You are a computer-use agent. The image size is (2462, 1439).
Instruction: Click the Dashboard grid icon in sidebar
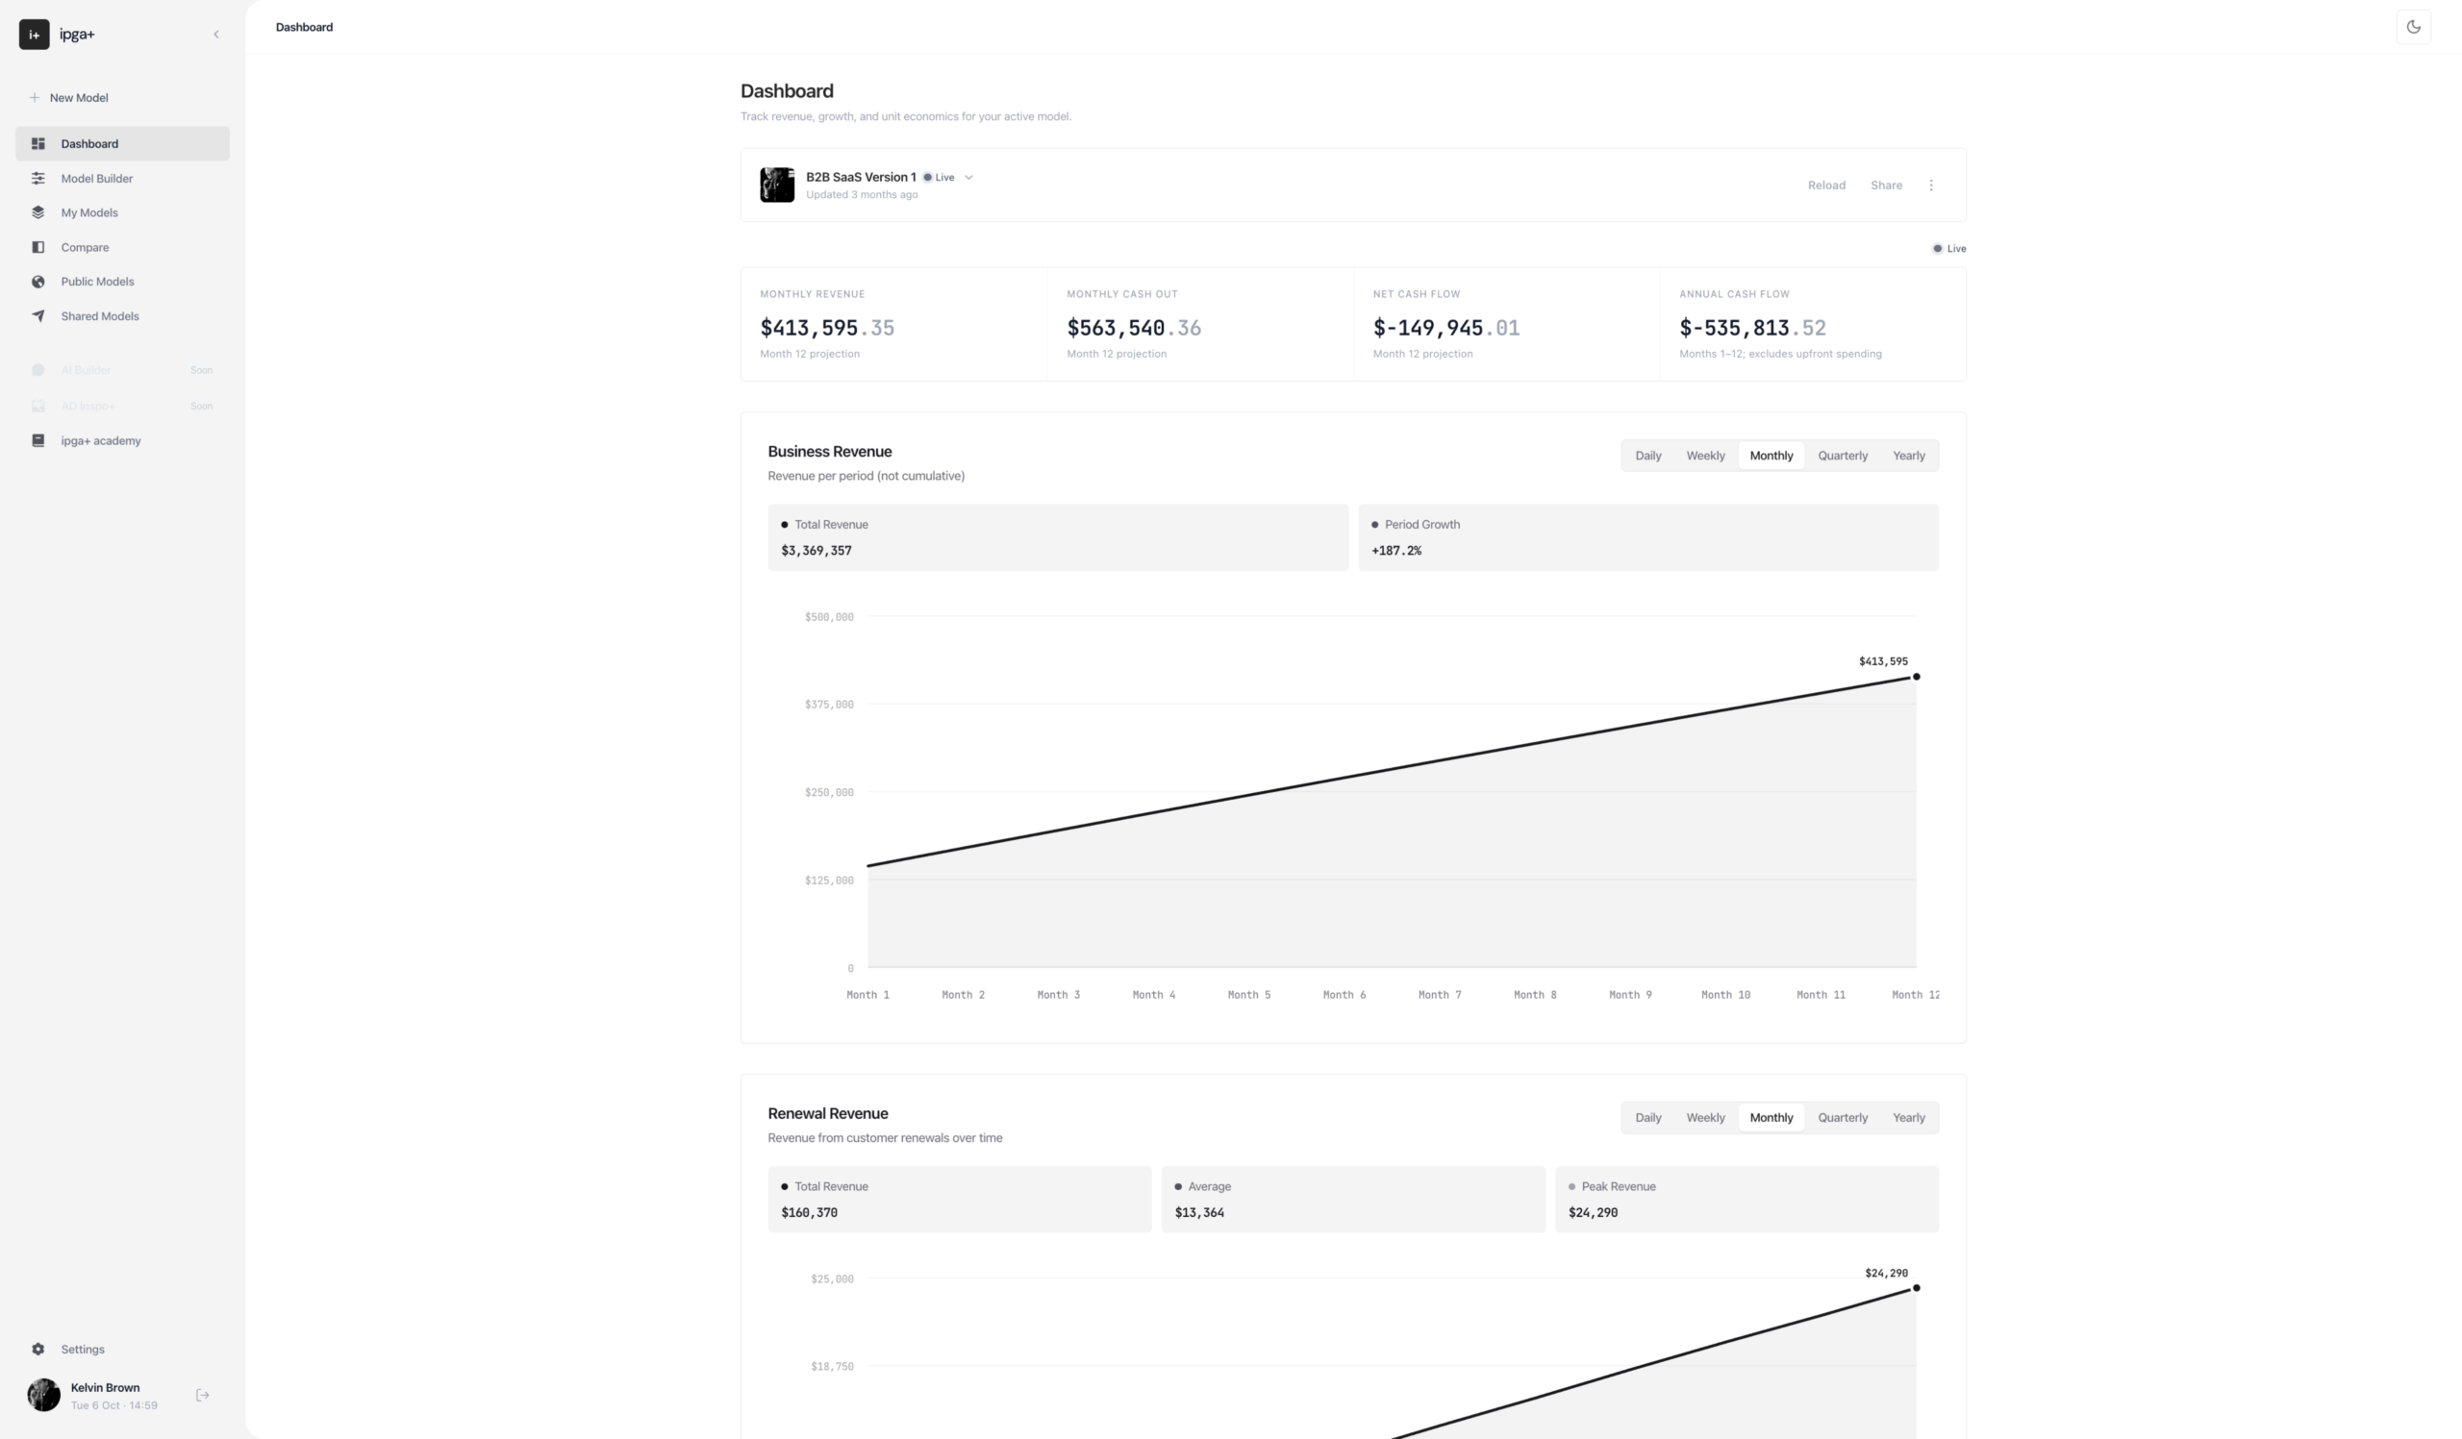pyautogui.click(x=38, y=143)
